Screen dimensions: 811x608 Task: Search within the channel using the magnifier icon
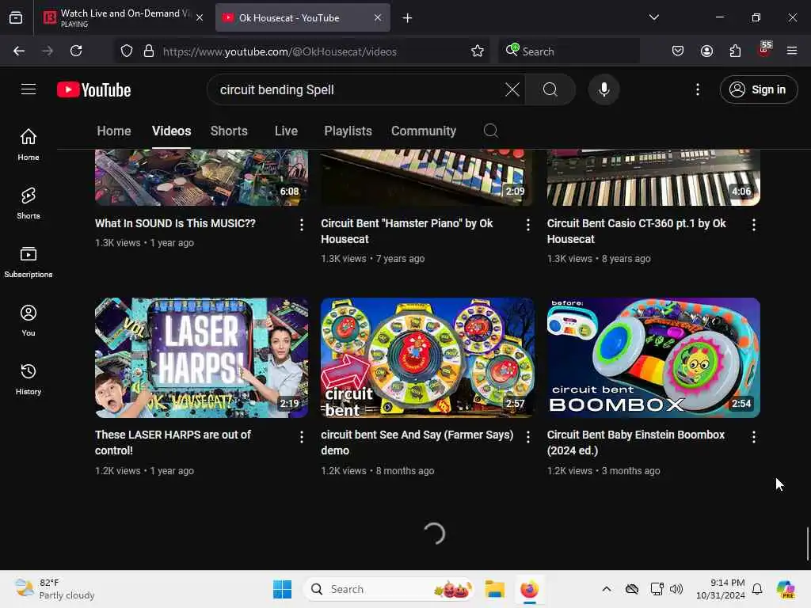[x=491, y=131]
